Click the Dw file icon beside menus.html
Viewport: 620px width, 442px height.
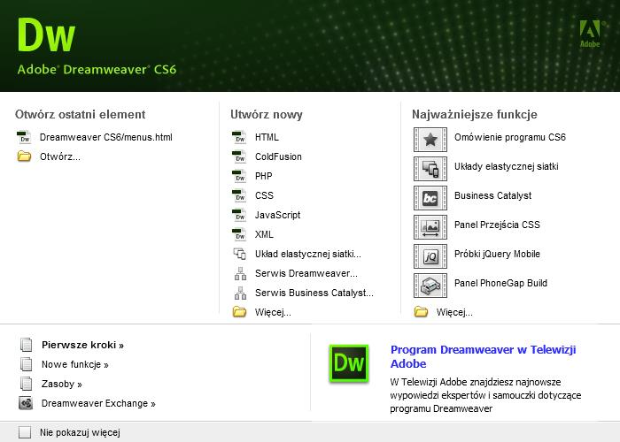[x=24, y=137]
